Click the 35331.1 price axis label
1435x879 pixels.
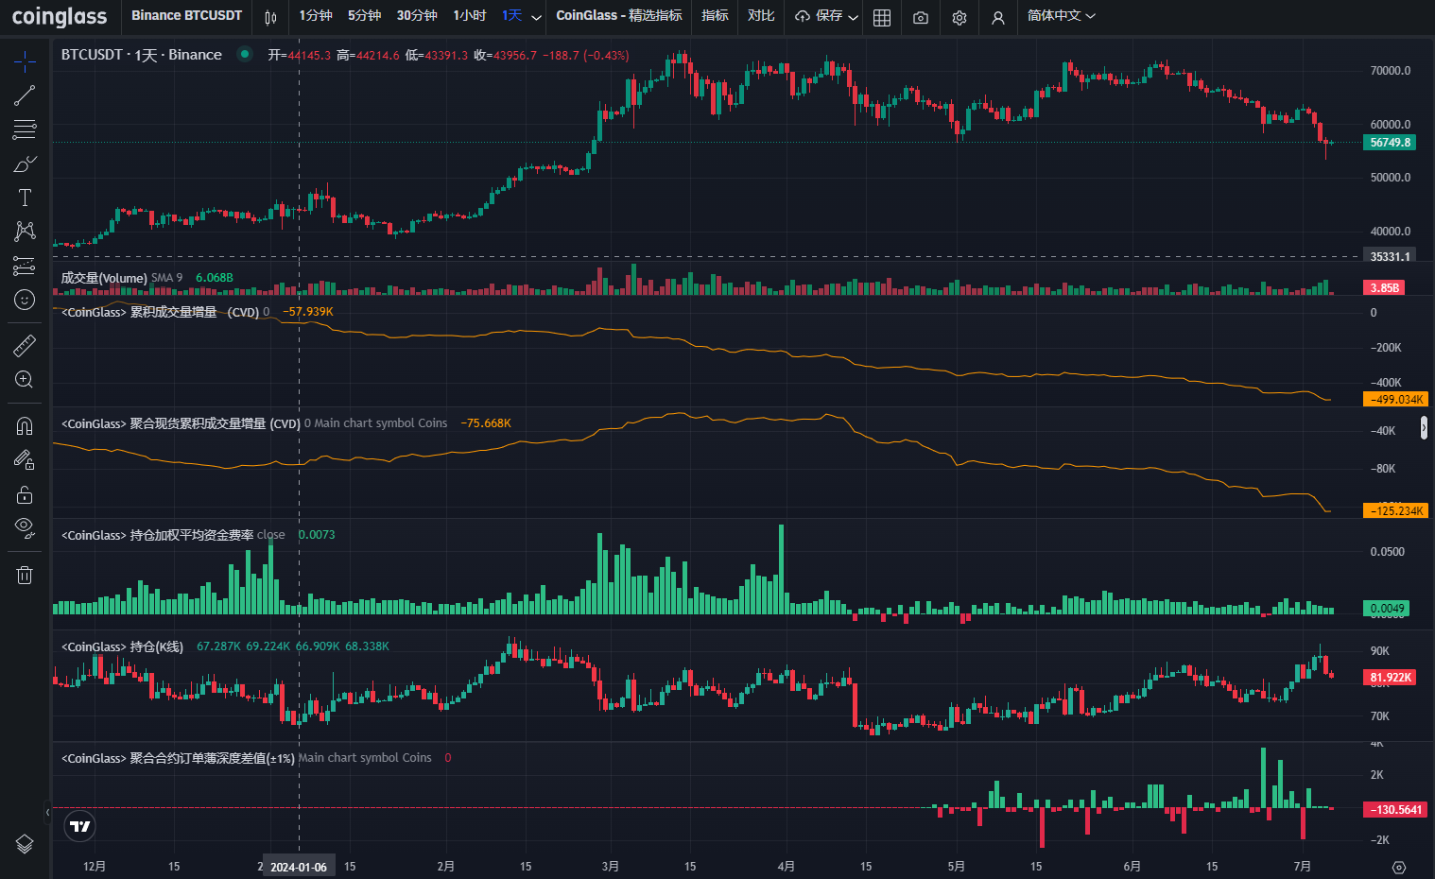click(x=1390, y=257)
